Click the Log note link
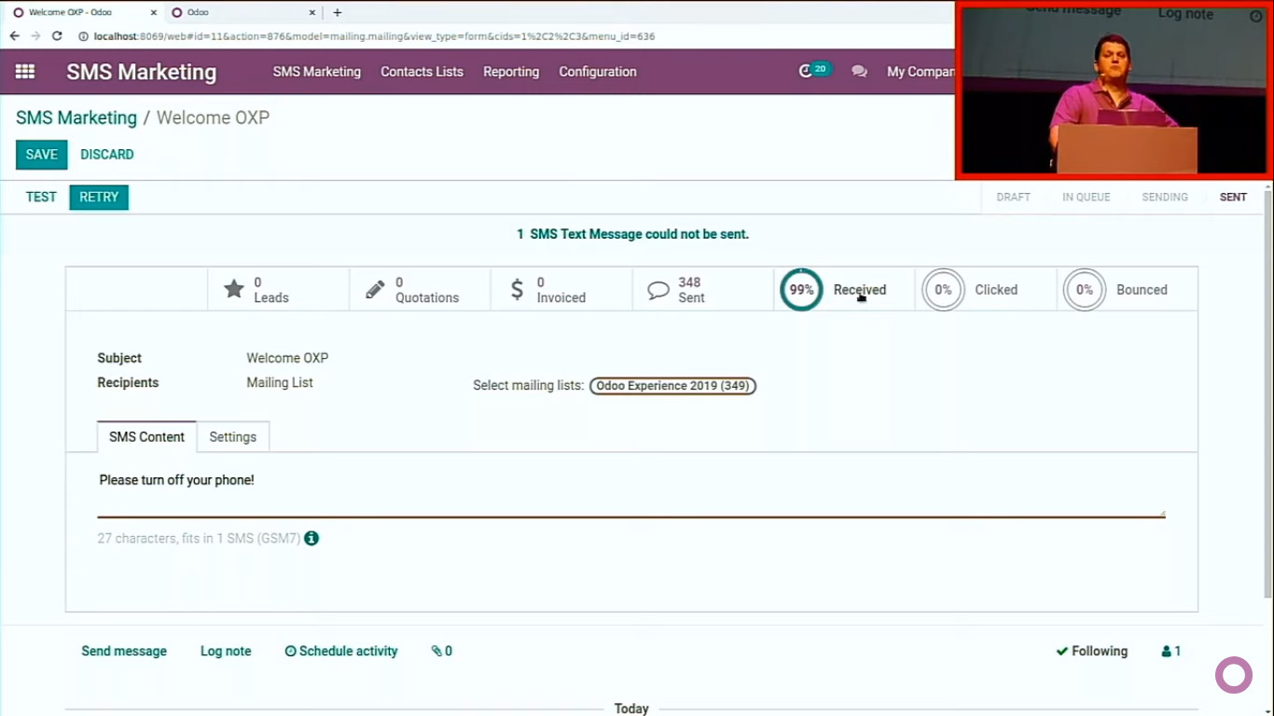Viewport: 1274px width, 716px height. [226, 651]
